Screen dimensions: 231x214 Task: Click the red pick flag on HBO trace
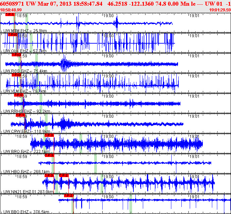point(49,155)
